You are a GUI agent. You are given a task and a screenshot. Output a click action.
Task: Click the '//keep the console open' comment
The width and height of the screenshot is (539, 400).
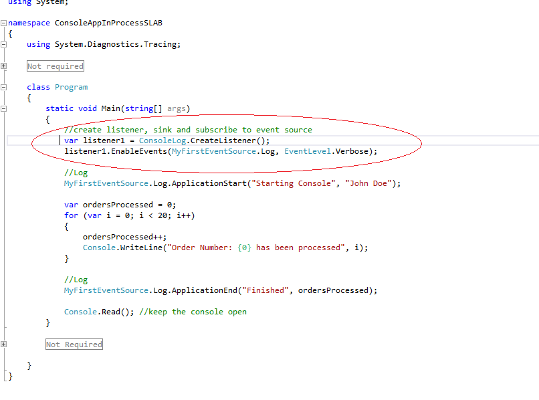click(x=193, y=312)
